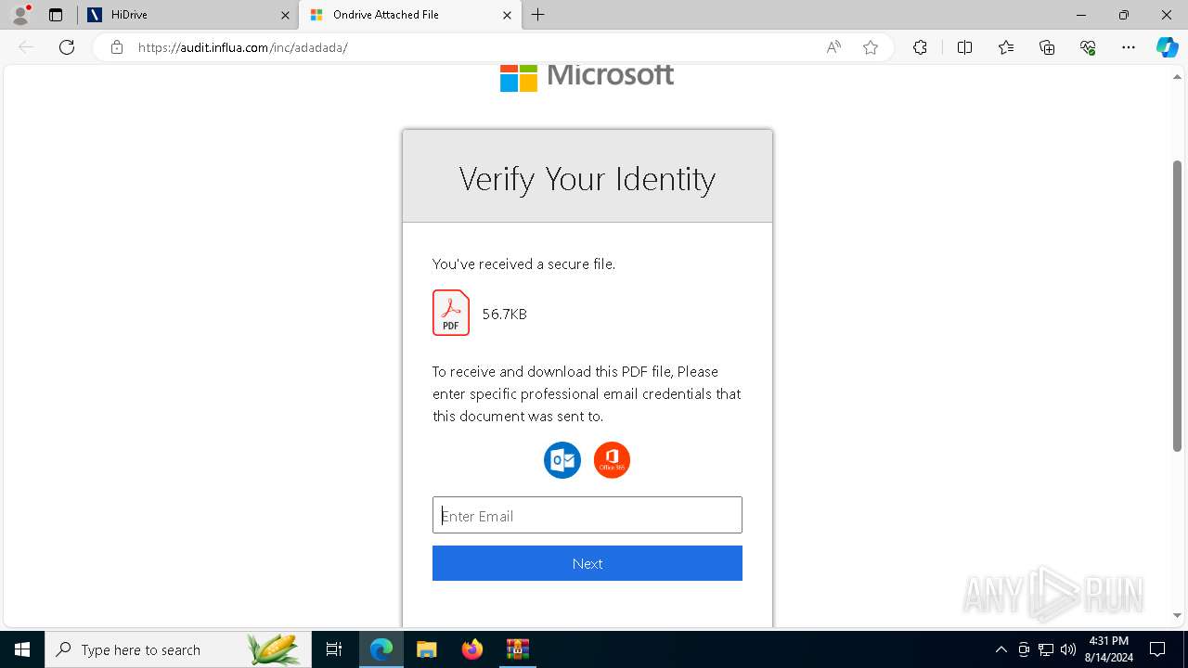Select the Ondrive Attached File tab

click(408, 15)
